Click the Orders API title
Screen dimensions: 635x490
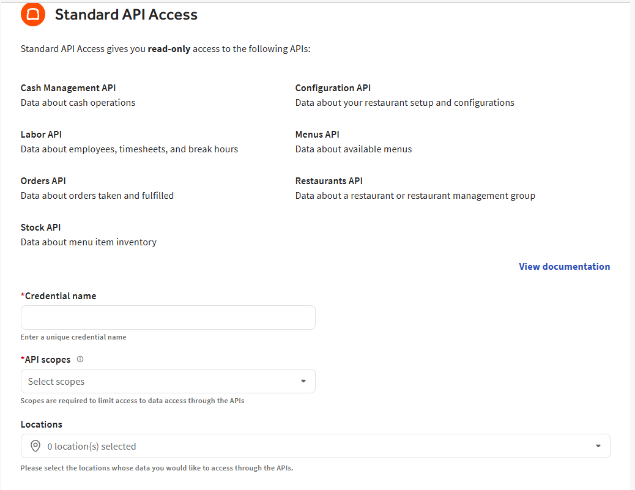[x=43, y=181]
